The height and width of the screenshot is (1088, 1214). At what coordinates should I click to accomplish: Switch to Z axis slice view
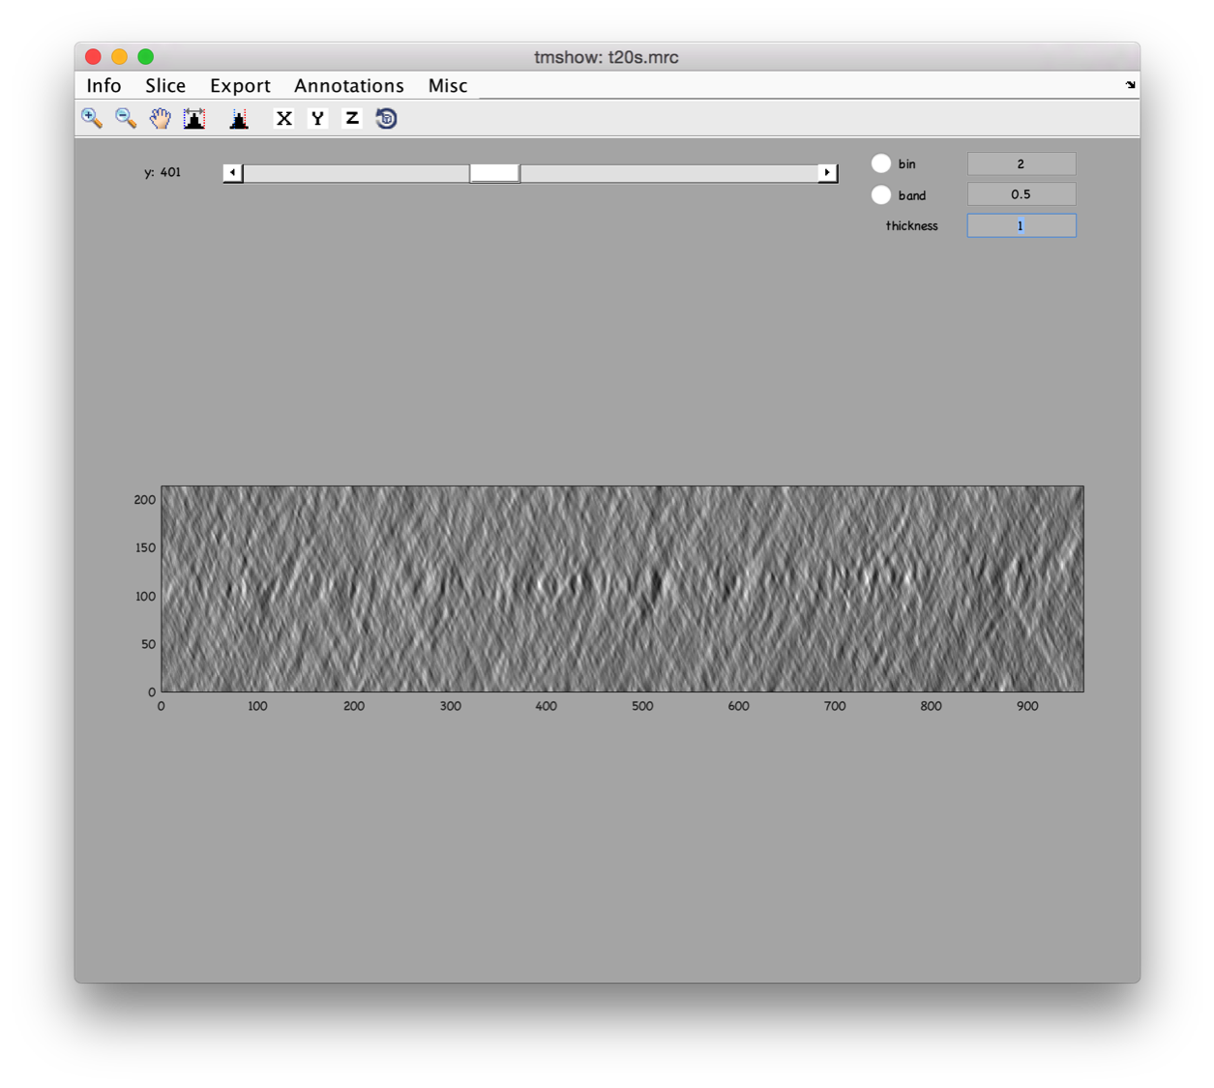[352, 118]
